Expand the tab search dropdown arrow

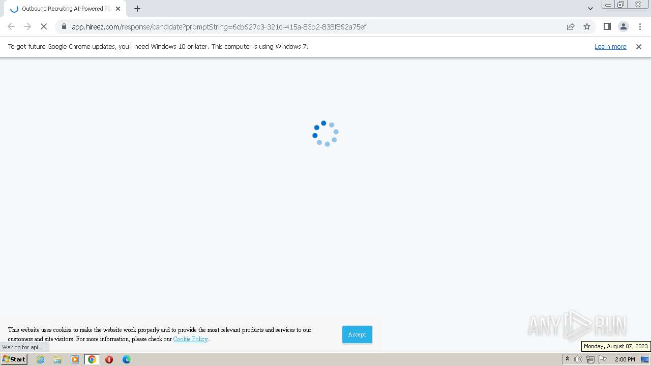[x=590, y=9]
